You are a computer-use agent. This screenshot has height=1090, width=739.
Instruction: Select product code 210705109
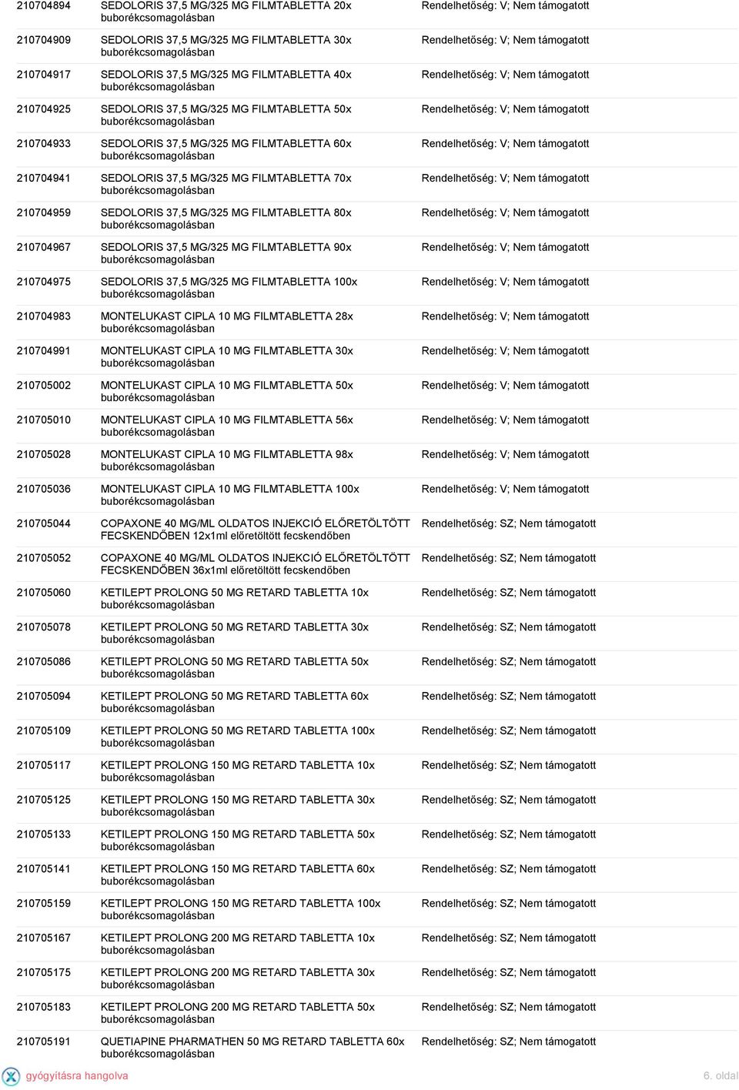tap(44, 731)
